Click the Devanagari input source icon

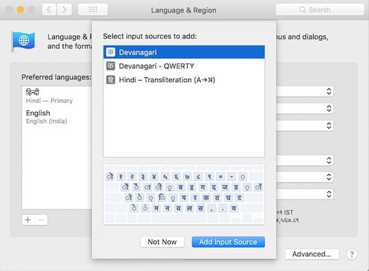(111, 52)
